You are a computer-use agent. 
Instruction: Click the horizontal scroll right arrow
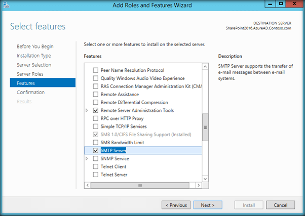click(x=199, y=185)
